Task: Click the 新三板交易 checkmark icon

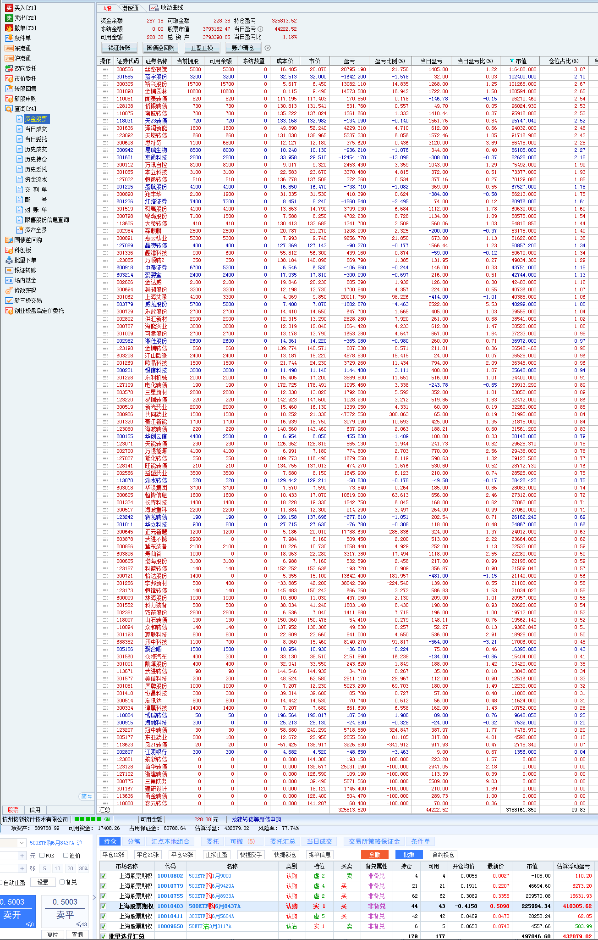Action: point(9,300)
